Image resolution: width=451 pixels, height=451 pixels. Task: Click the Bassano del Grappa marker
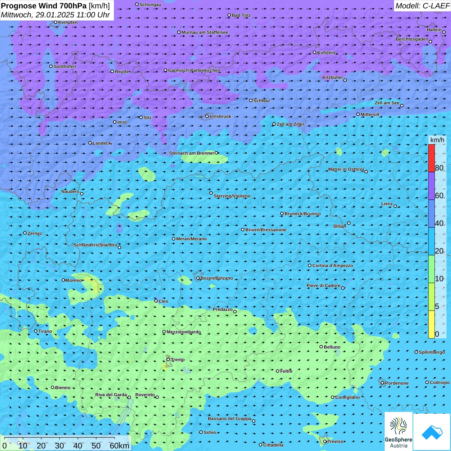(254, 421)
